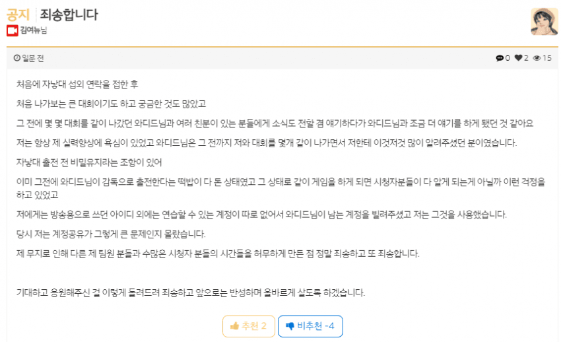Click the thumbs-down icon in the 비추천 button

290,326
